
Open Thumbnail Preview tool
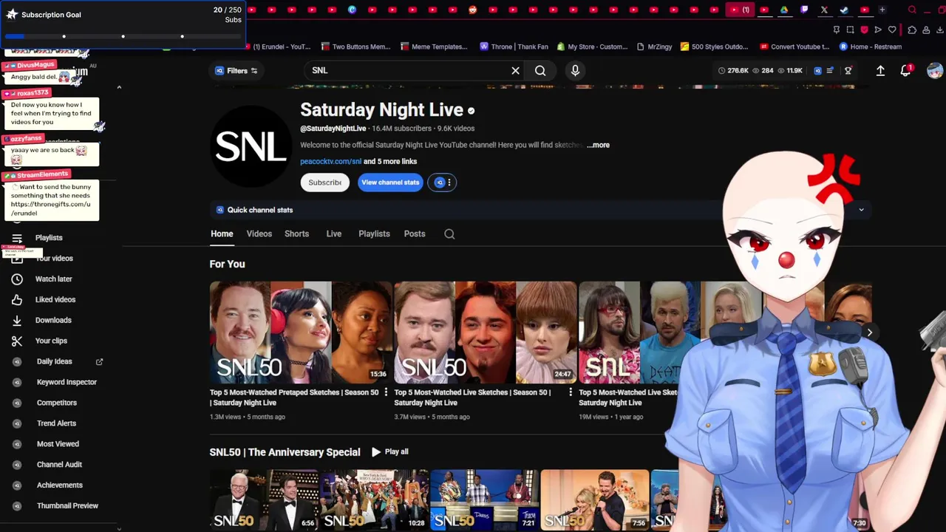pyautogui.click(x=67, y=507)
